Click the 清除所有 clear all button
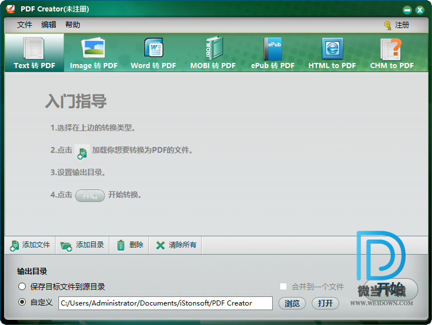 175,245
